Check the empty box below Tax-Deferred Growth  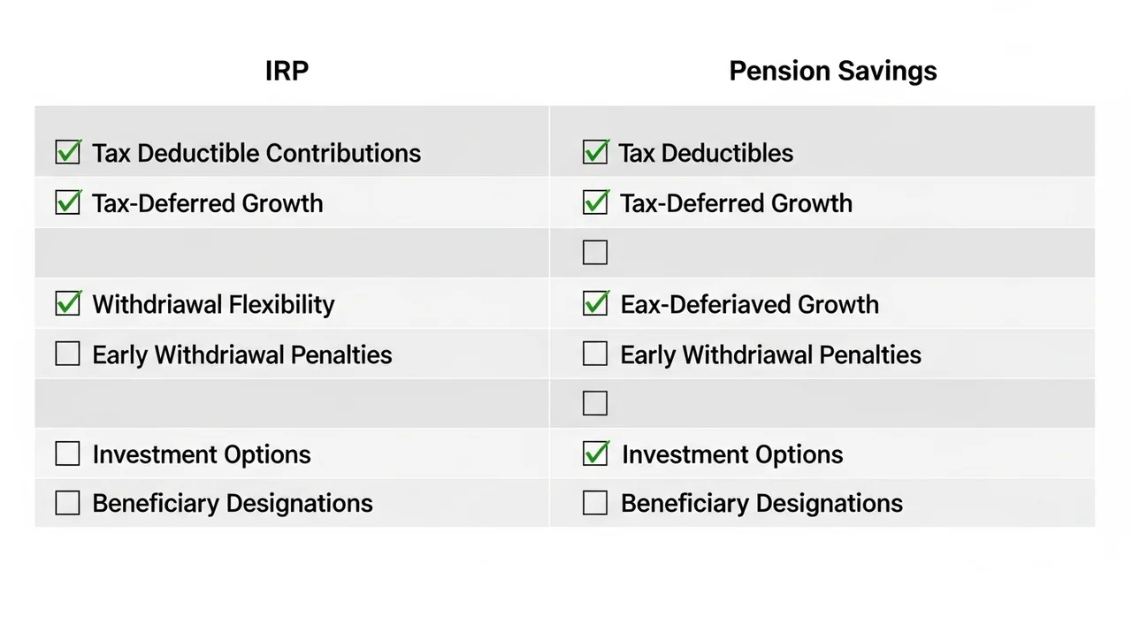pos(595,253)
